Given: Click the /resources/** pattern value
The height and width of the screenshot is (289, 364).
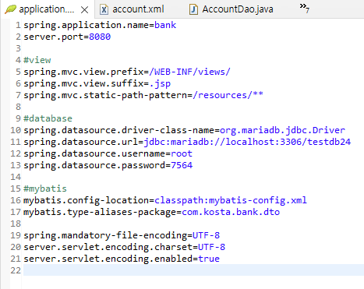Looking at the screenshot, I should click(228, 95).
